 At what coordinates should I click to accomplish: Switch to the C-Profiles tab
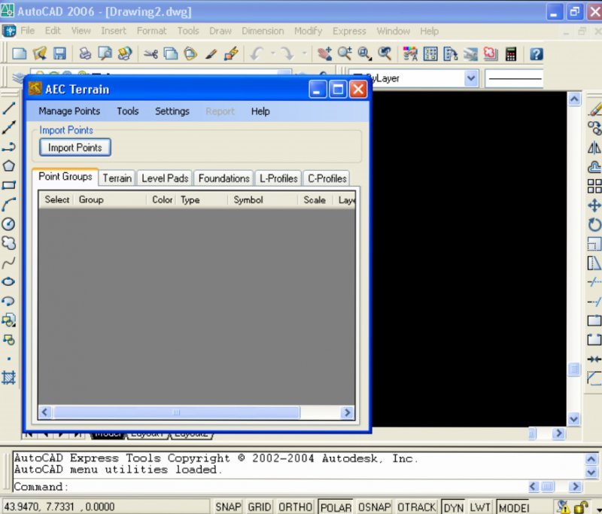tap(327, 178)
